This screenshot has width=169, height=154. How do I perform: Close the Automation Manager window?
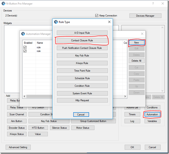pyautogui.click(x=142, y=34)
